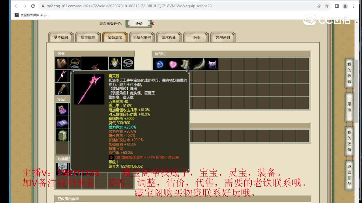Click the pink flower icon in the 法宝 panel
Screen dimensions: 362x203
[x=62, y=109]
